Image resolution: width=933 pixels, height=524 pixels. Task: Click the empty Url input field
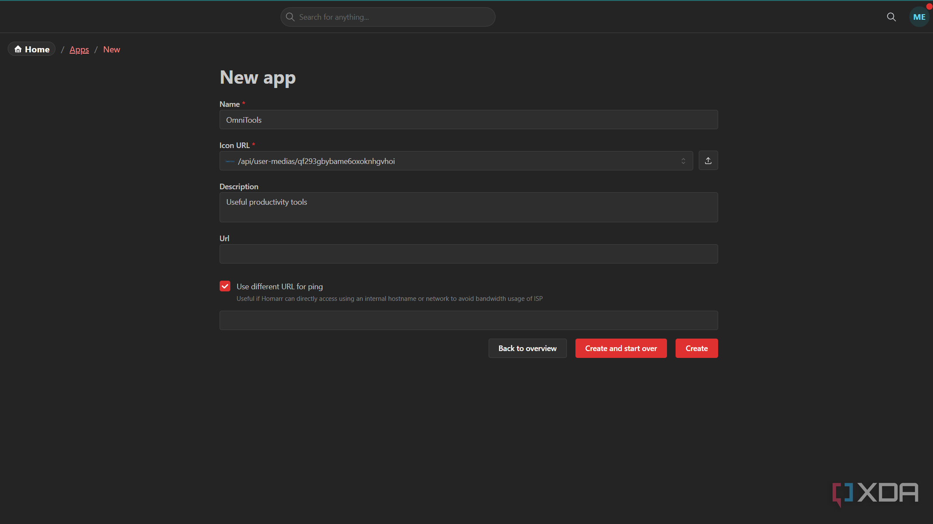tap(468, 254)
